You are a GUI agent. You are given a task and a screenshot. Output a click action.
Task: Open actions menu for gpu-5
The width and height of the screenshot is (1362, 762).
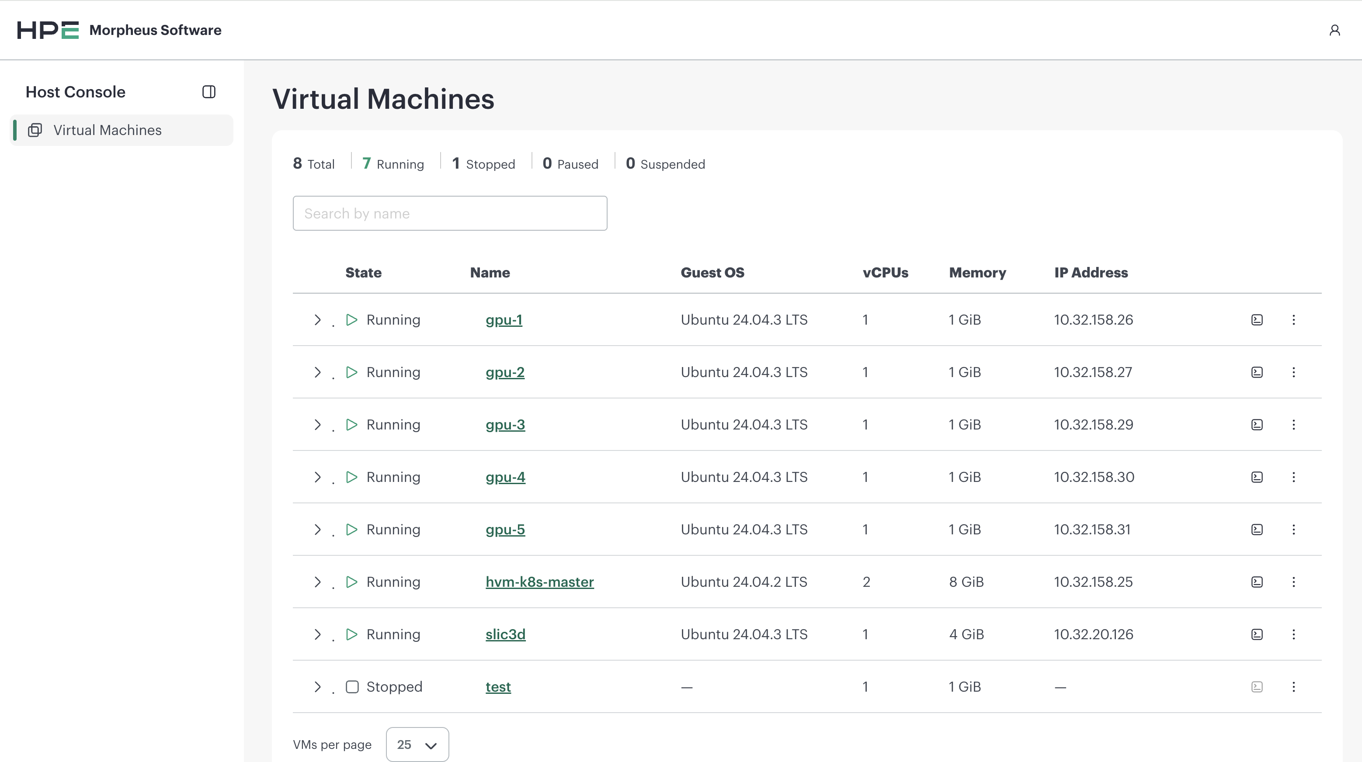coord(1293,530)
